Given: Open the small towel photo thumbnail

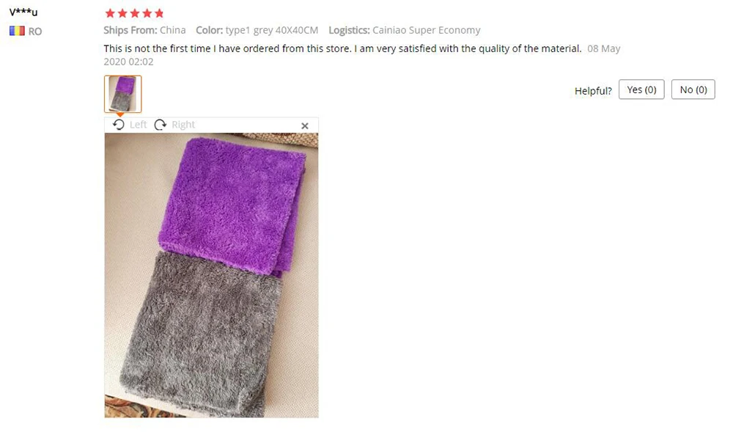Looking at the screenshot, I should click(122, 94).
